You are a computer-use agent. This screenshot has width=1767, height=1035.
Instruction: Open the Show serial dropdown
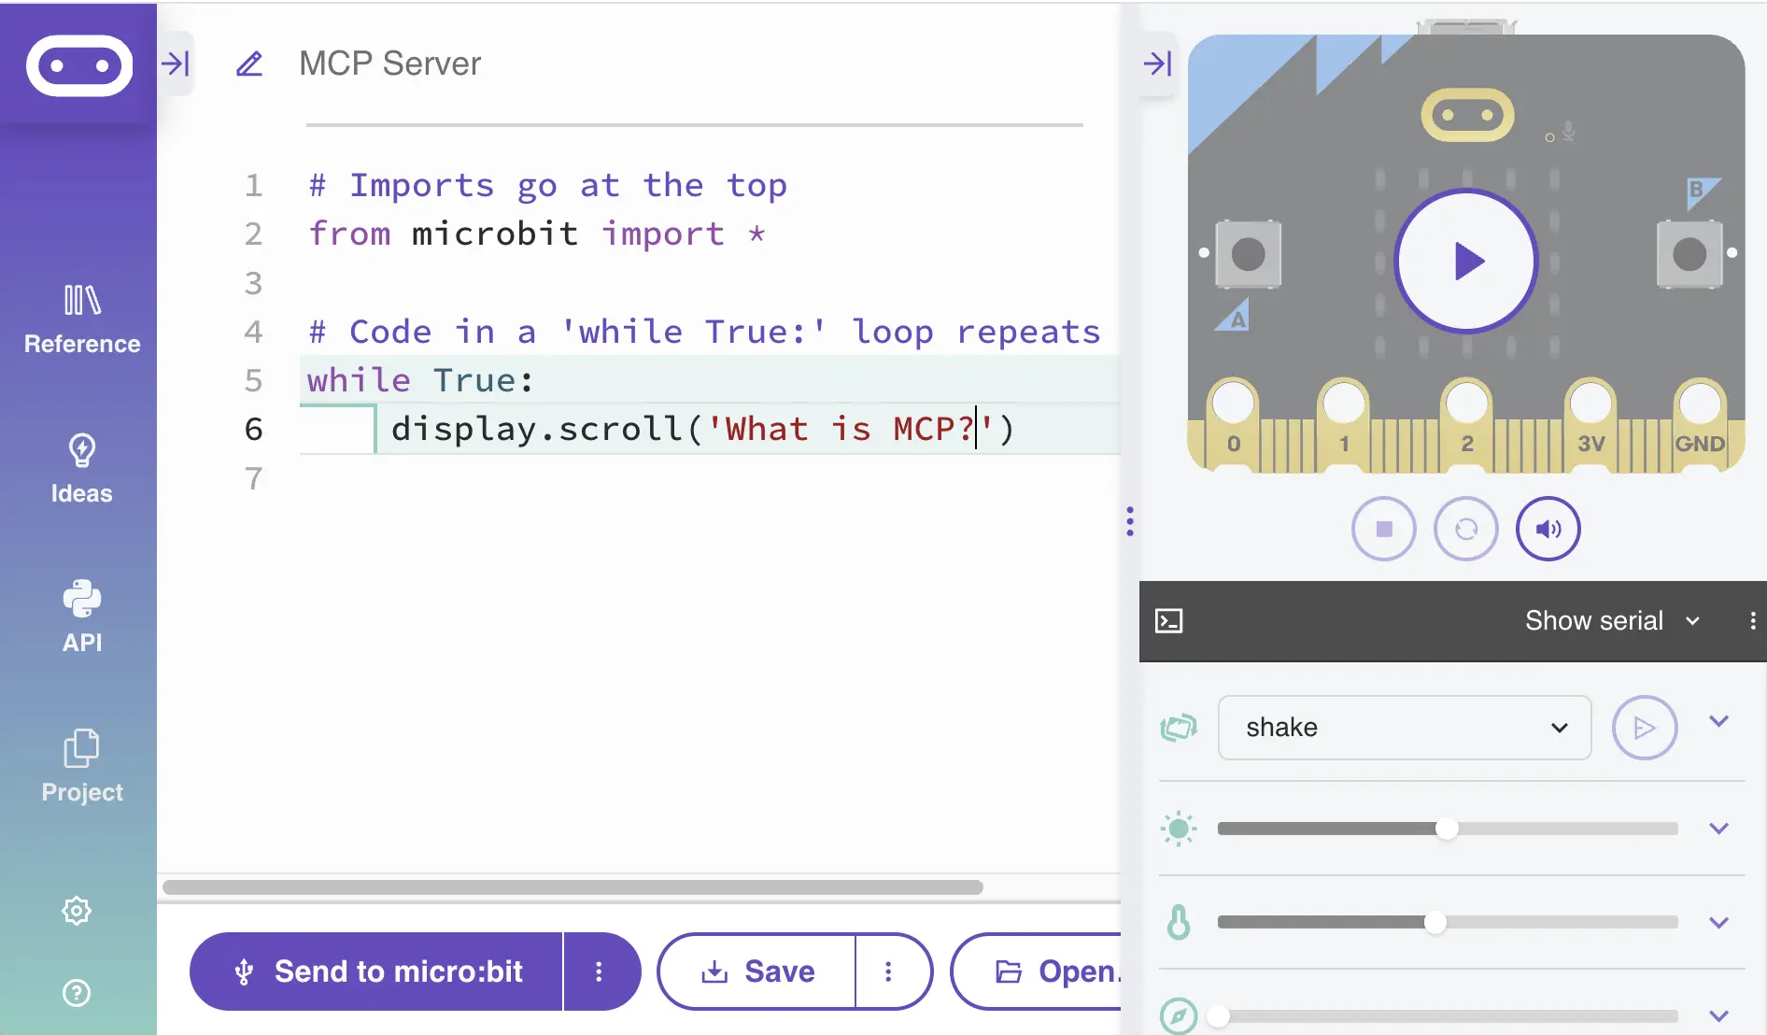click(1613, 620)
